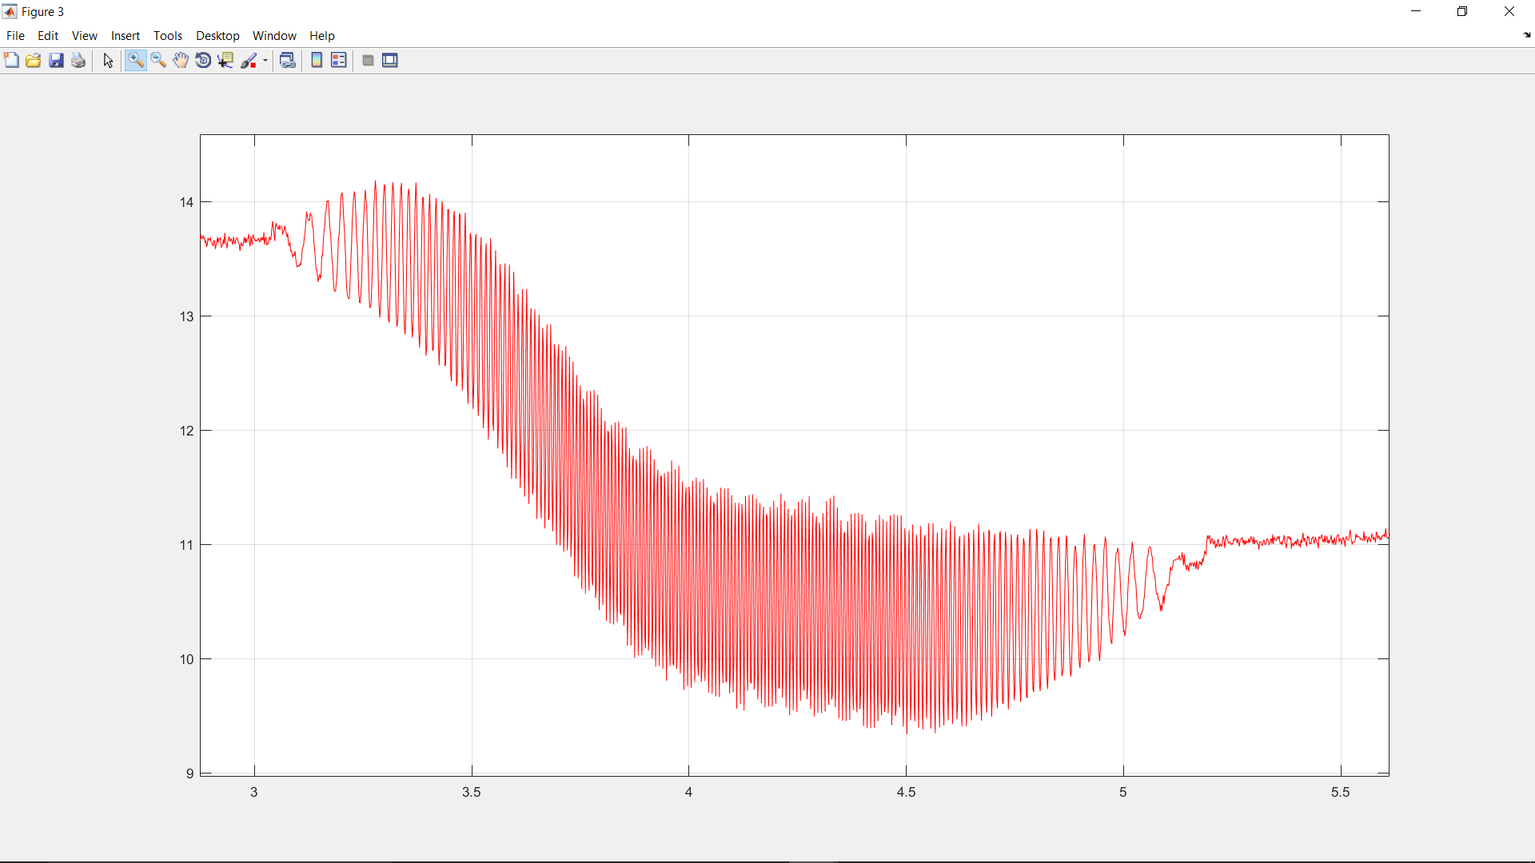Viewport: 1535px width, 863px height.
Task: Open the Insert menu
Action: click(125, 36)
